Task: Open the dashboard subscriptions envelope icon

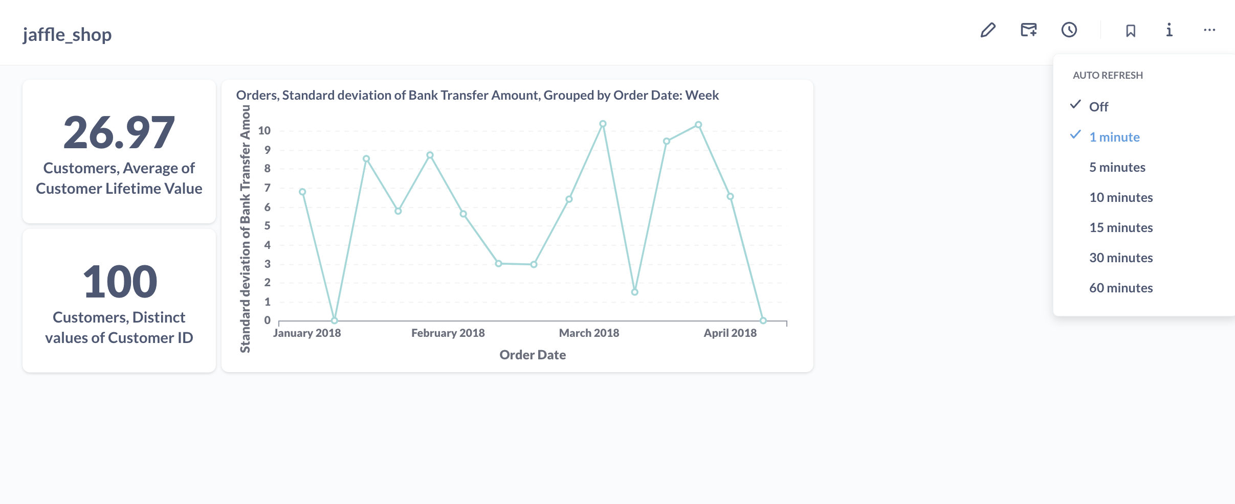Action: pos(1028,31)
